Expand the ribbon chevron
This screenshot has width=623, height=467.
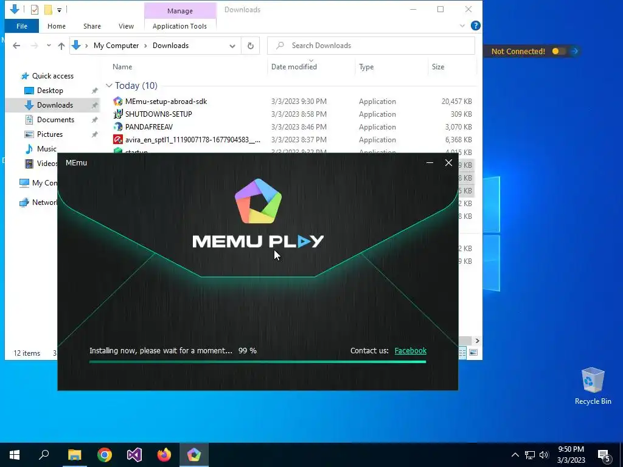462,26
